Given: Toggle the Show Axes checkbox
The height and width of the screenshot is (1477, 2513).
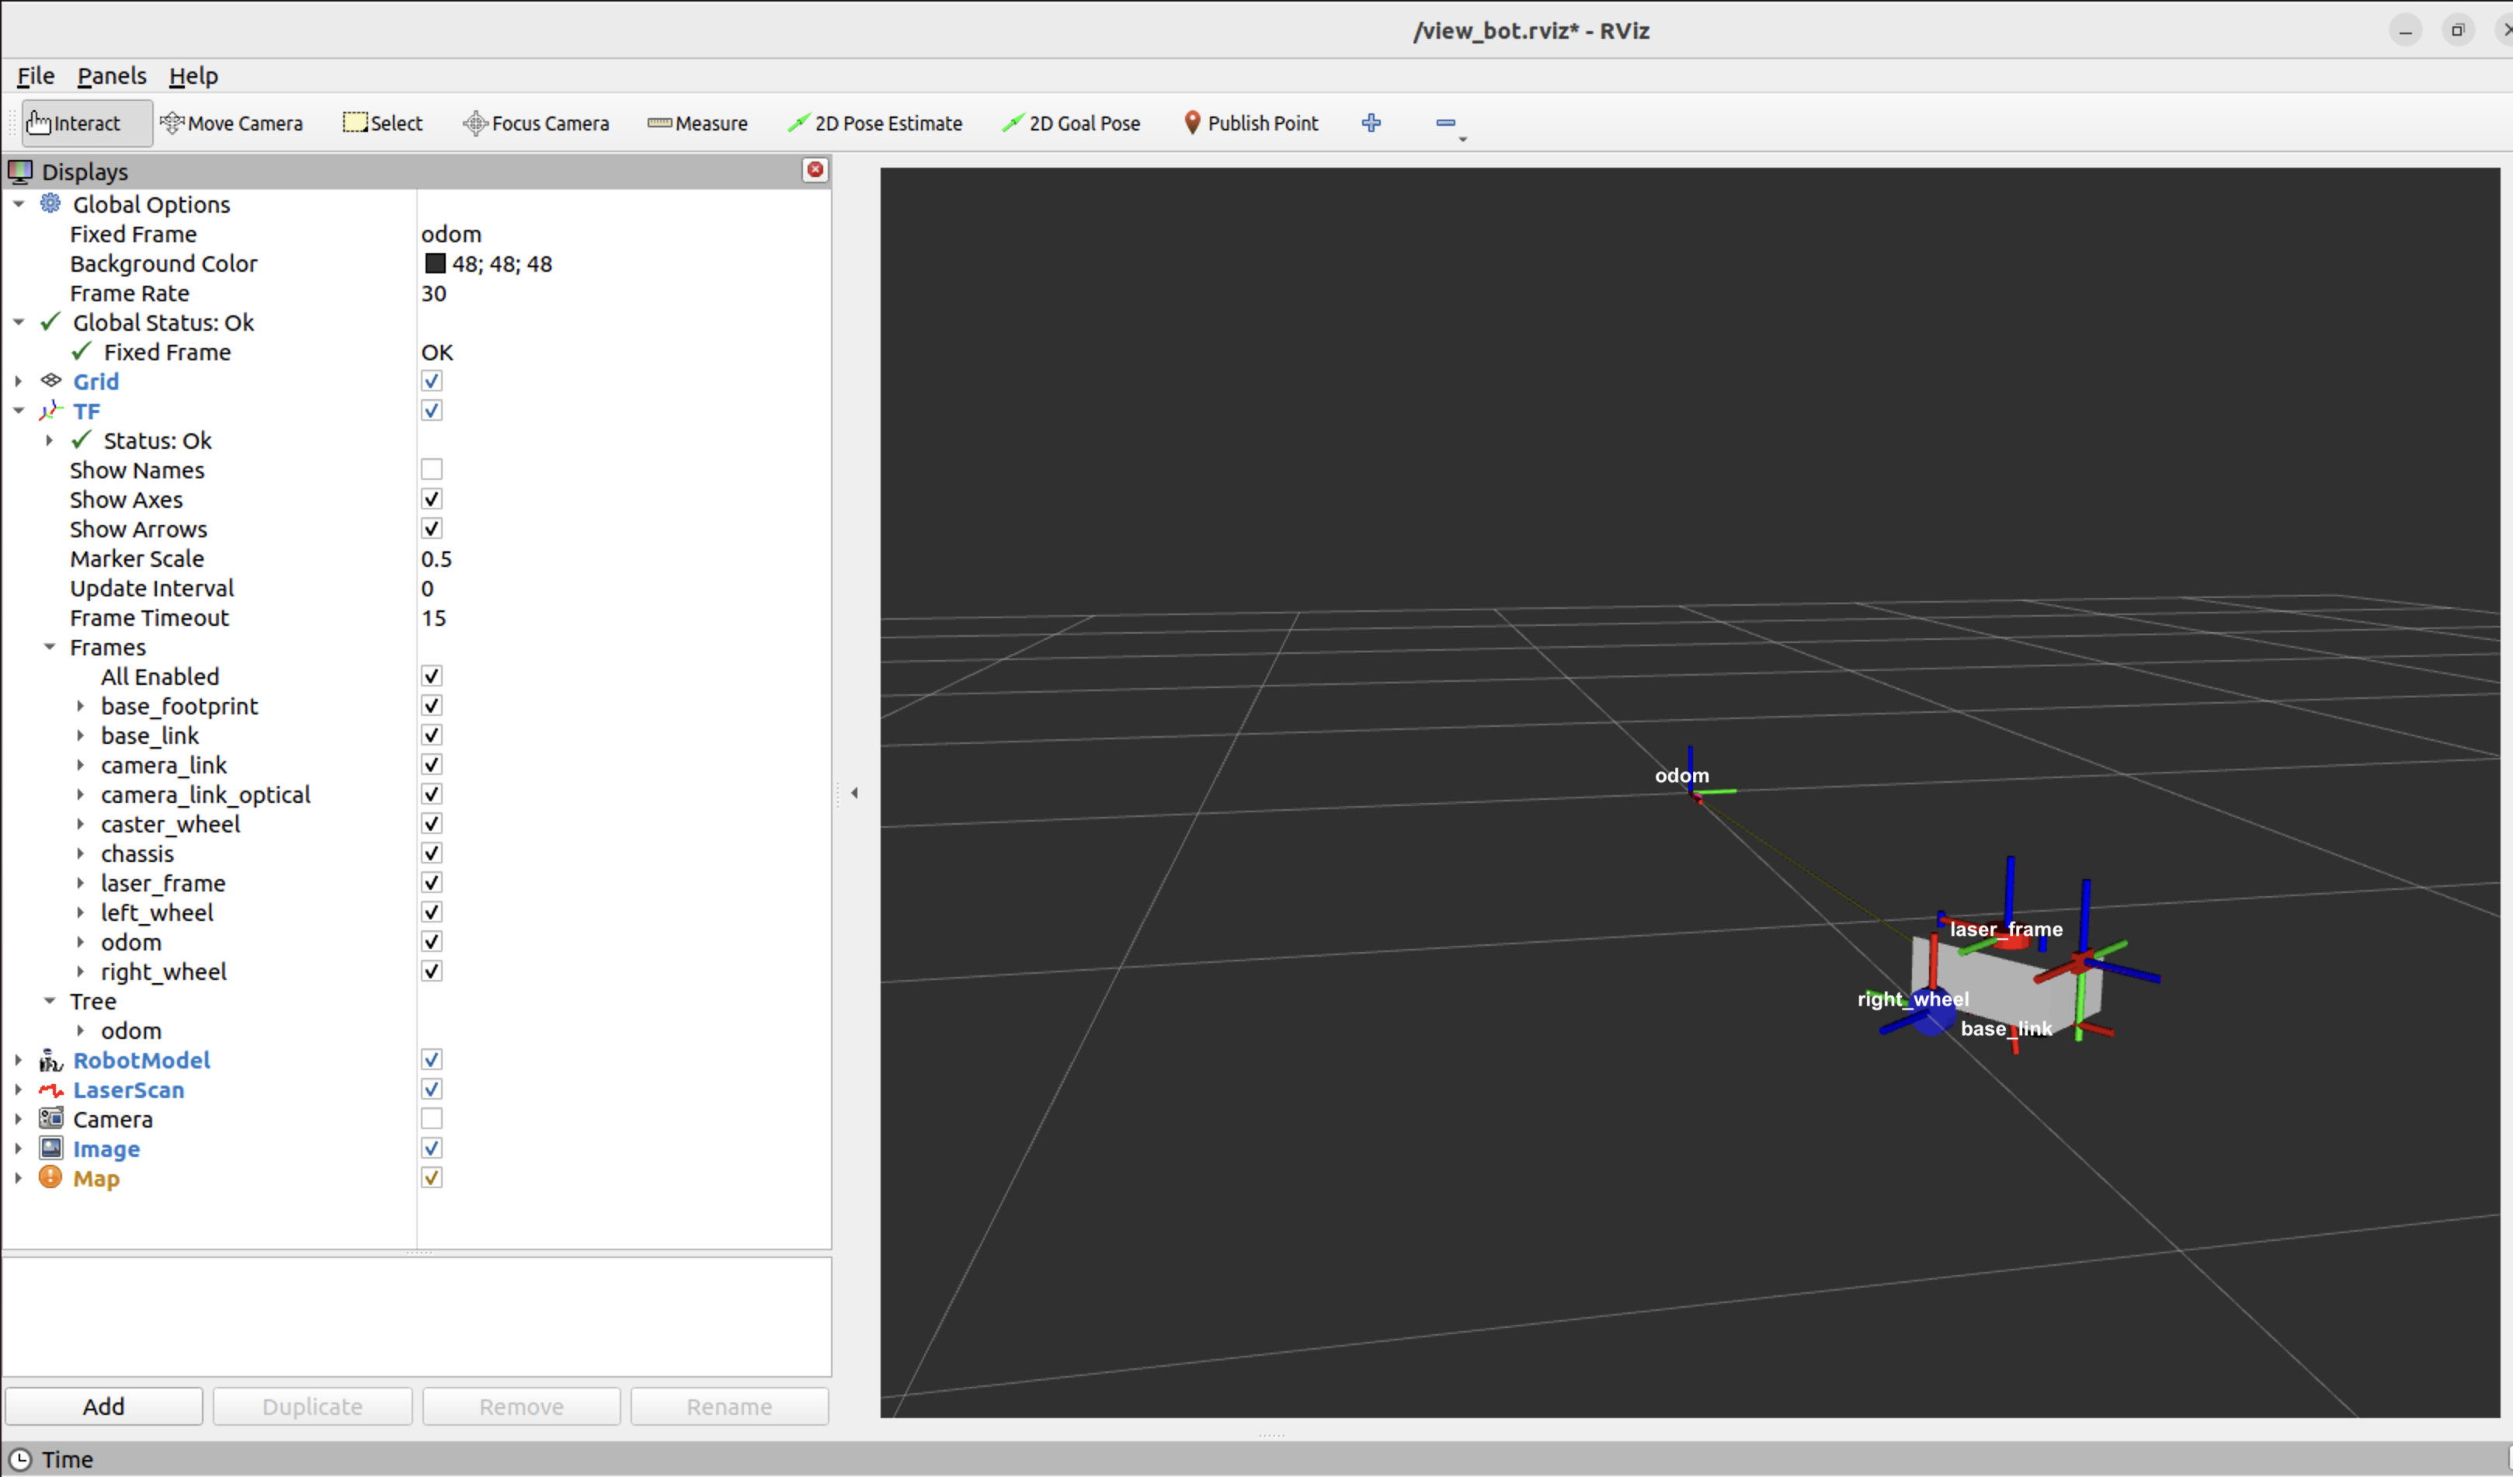Looking at the screenshot, I should (x=432, y=499).
